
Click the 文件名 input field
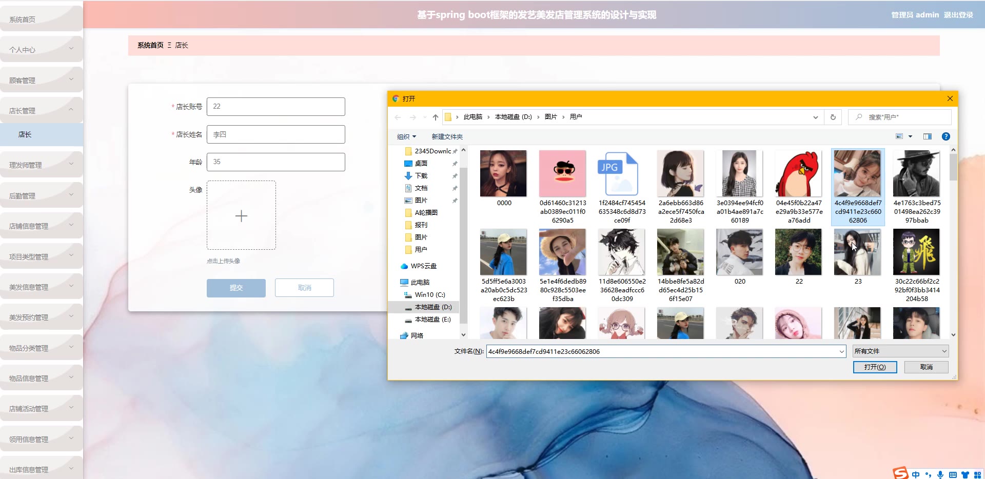(662, 351)
